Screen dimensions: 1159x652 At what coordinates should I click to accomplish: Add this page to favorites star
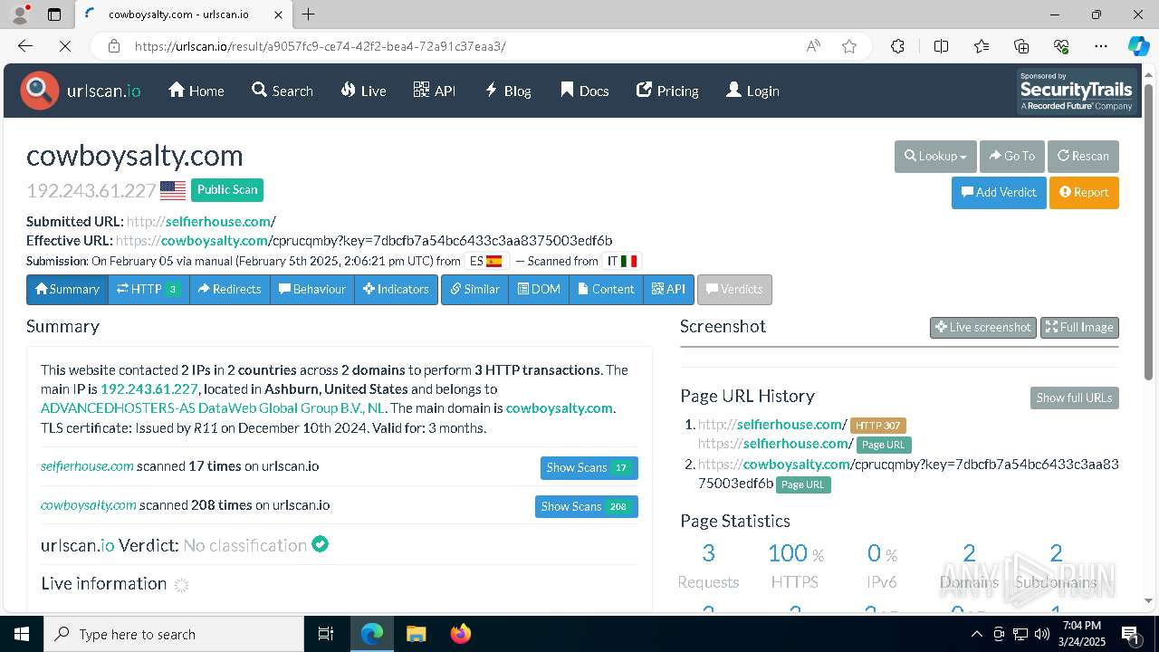[x=849, y=46]
